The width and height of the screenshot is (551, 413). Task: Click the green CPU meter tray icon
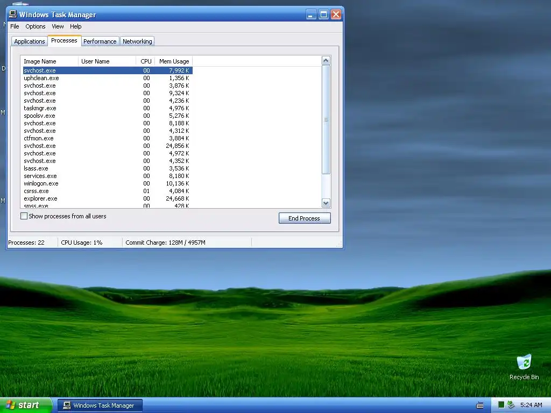501,405
